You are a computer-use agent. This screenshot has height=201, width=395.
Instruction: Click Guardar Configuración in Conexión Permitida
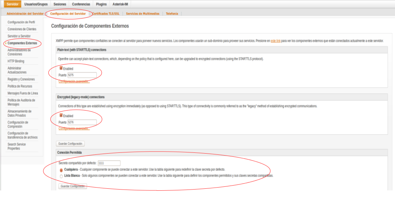pos(73,186)
